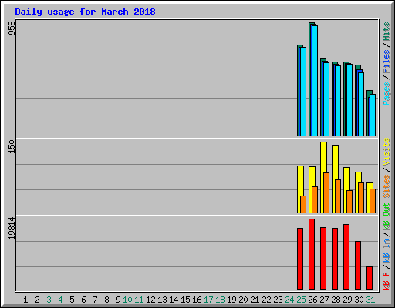Select day 1 on the x-axis
This screenshot has width=395, height=308.
pyautogui.click(x=25, y=300)
